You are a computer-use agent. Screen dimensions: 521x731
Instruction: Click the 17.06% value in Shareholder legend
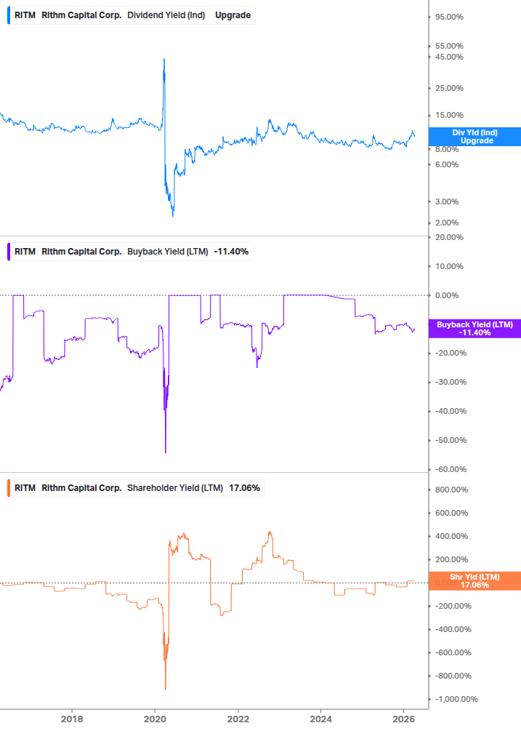click(245, 487)
